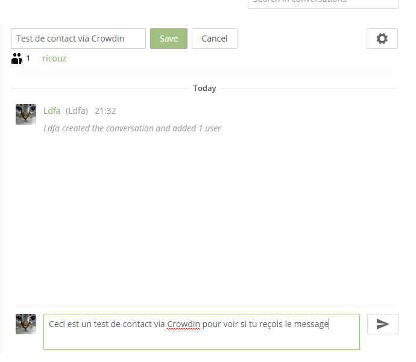Click into the message text area
The image size is (416, 362).
pyautogui.click(x=201, y=332)
